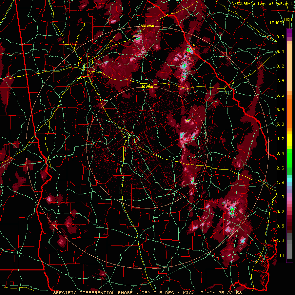
Task: Click the yellow segment of the color bar
Action: 289,140
